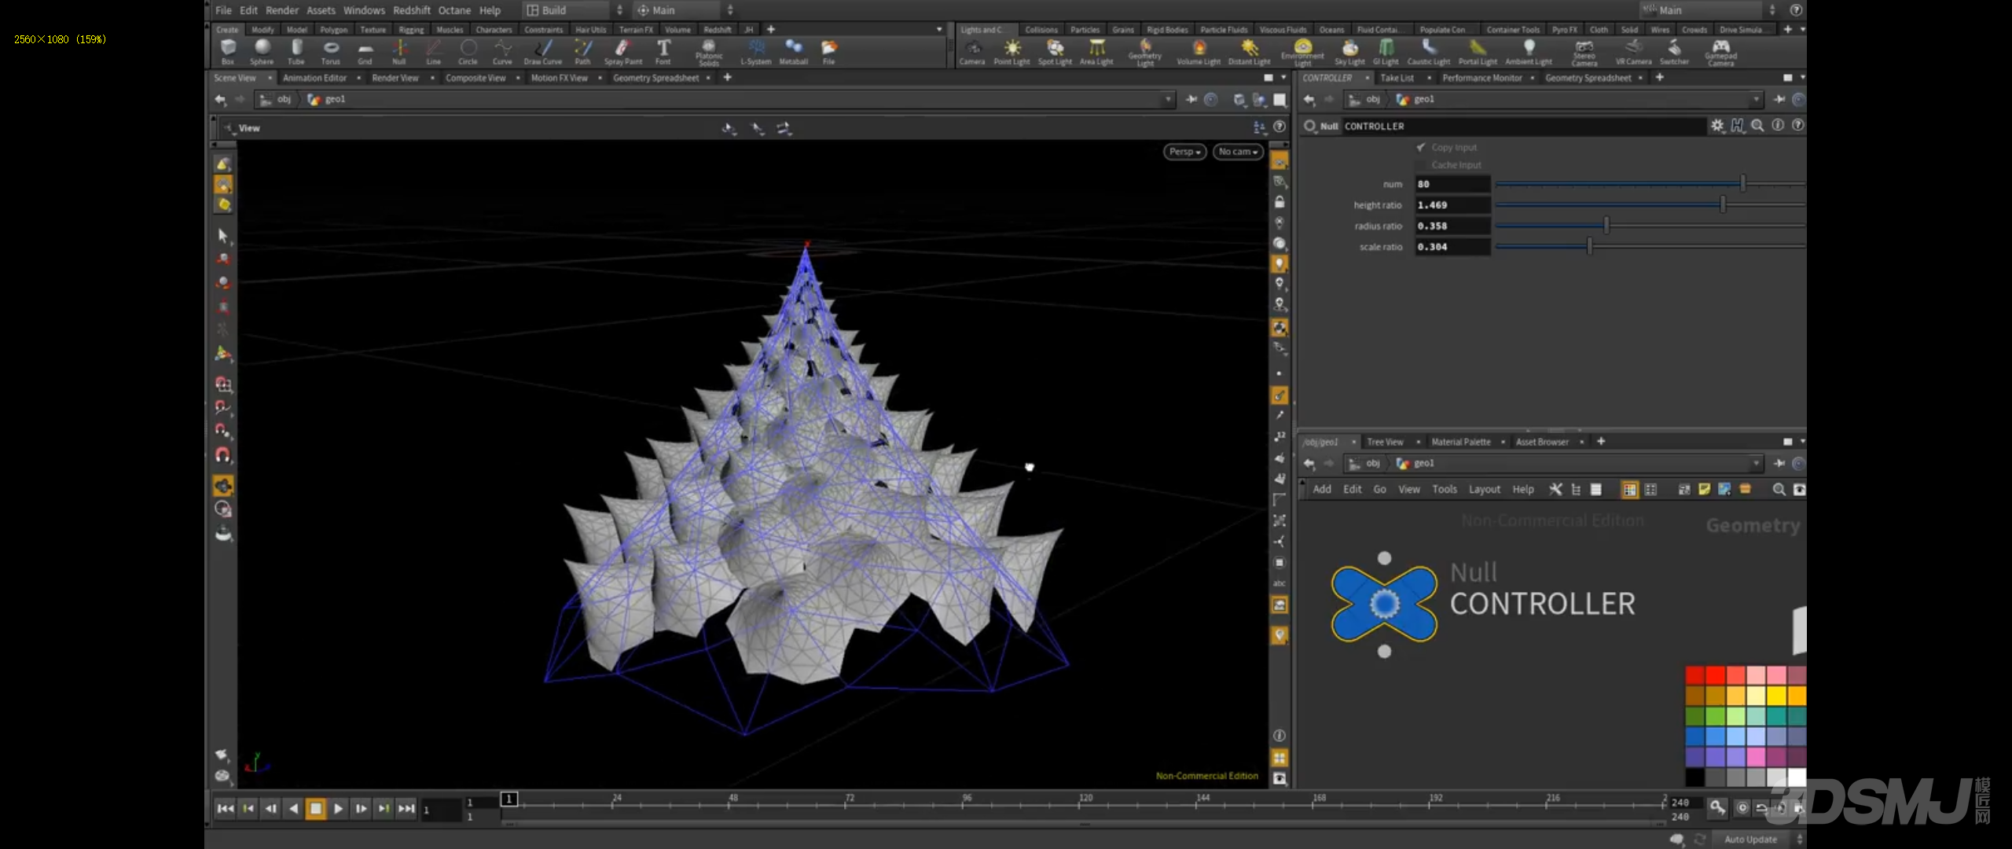Open parameter gear menu for CONTROLLER
Image resolution: width=2012 pixels, height=849 pixels.
tap(1717, 126)
